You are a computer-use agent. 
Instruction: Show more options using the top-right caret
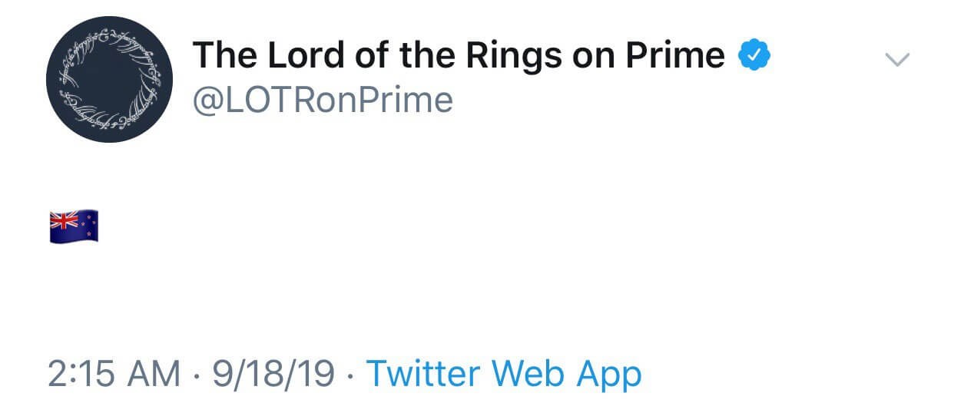tap(897, 59)
